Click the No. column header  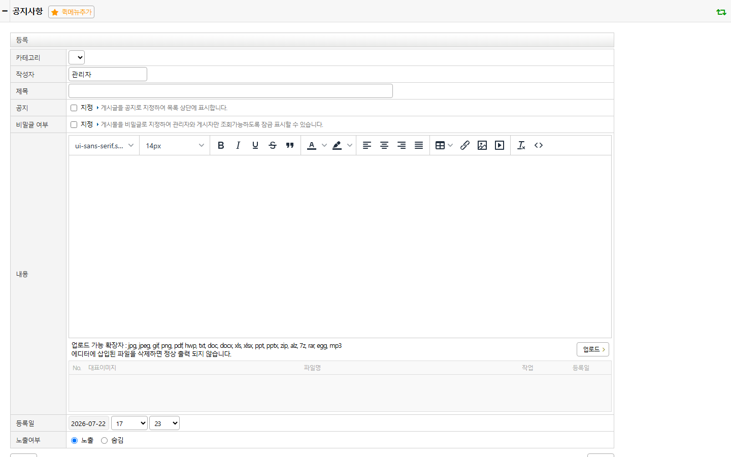(77, 368)
